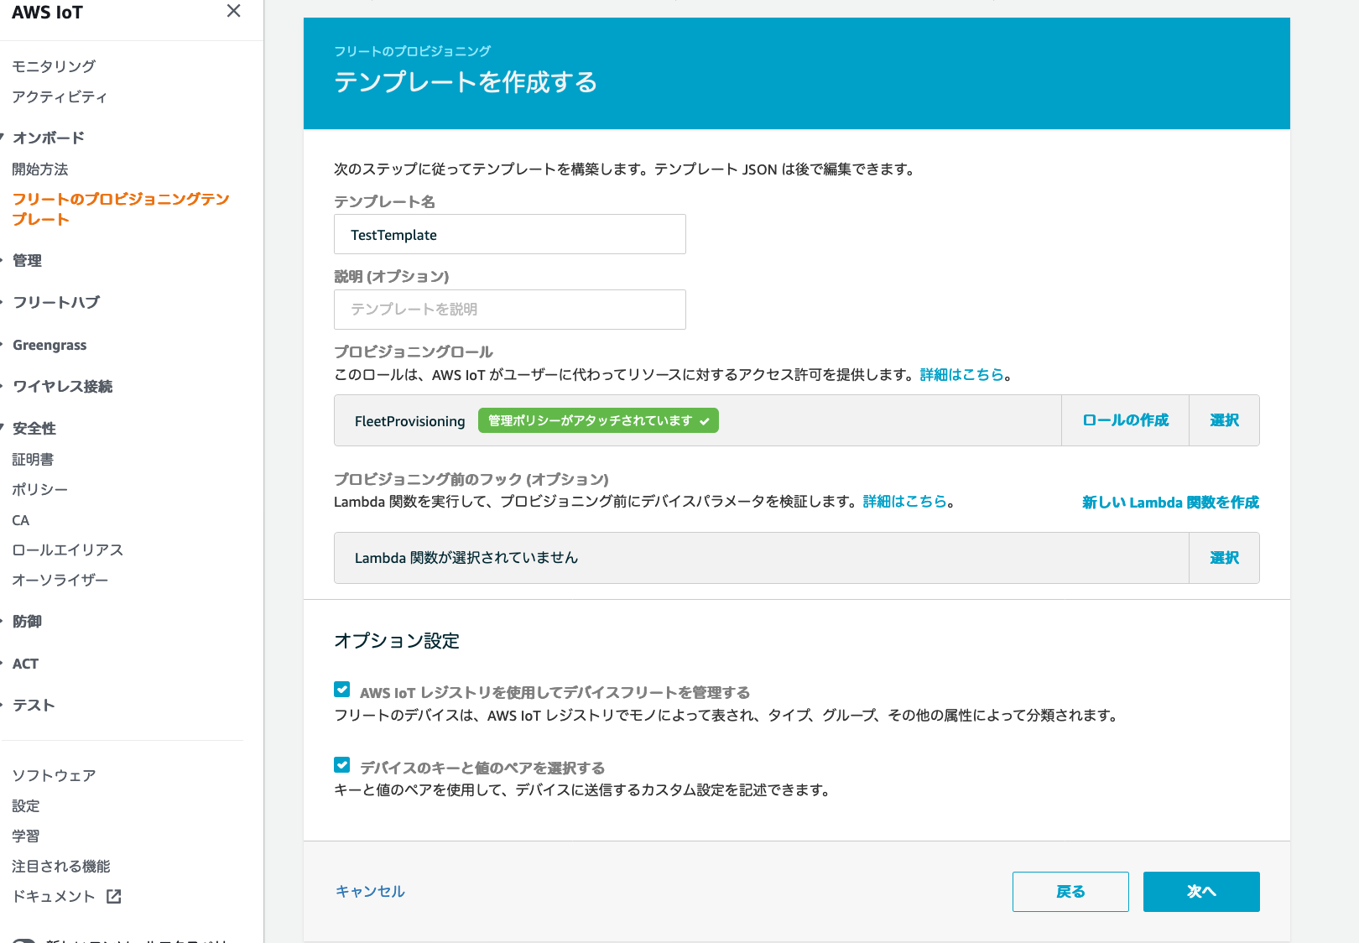
Task: Click キャンセル to abort template creation
Action: [369, 891]
